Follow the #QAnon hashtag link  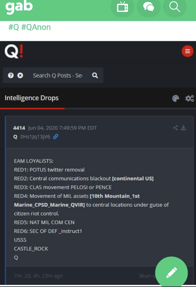pos(36,27)
